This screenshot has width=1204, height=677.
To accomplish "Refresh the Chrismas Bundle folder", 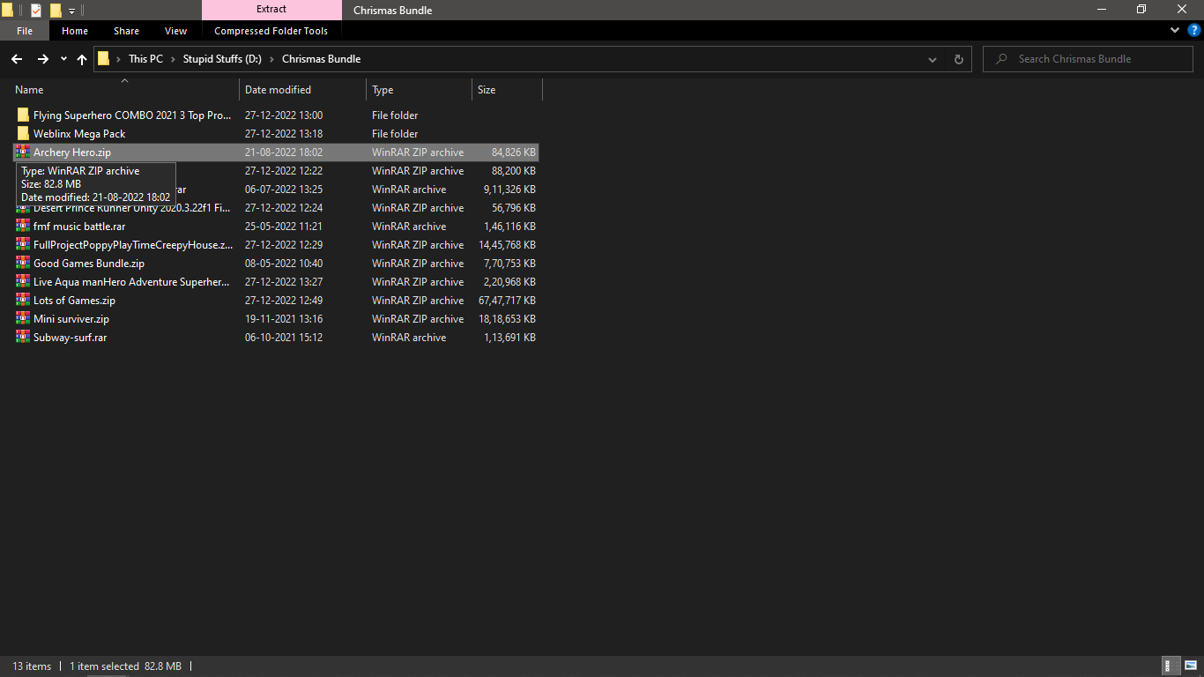I will coord(959,59).
